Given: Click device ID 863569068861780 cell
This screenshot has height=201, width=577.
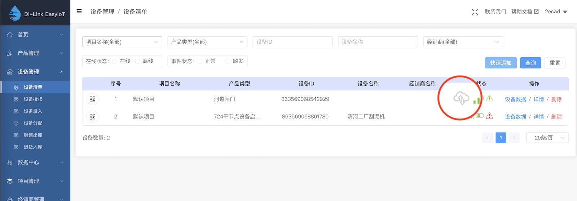Looking at the screenshot, I should [305, 117].
